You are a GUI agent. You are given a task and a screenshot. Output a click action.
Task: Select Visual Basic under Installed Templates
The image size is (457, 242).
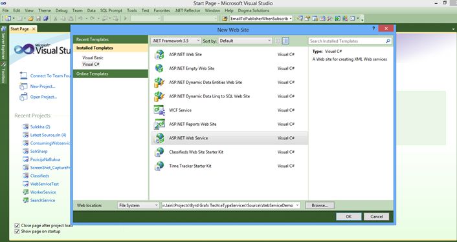[x=93, y=58]
